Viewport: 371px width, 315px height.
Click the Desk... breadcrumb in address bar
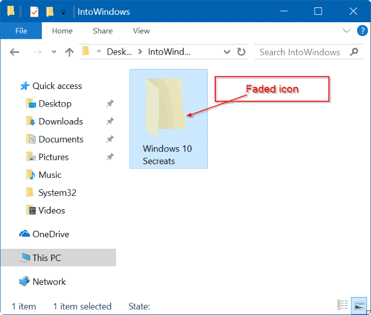[x=119, y=51]
